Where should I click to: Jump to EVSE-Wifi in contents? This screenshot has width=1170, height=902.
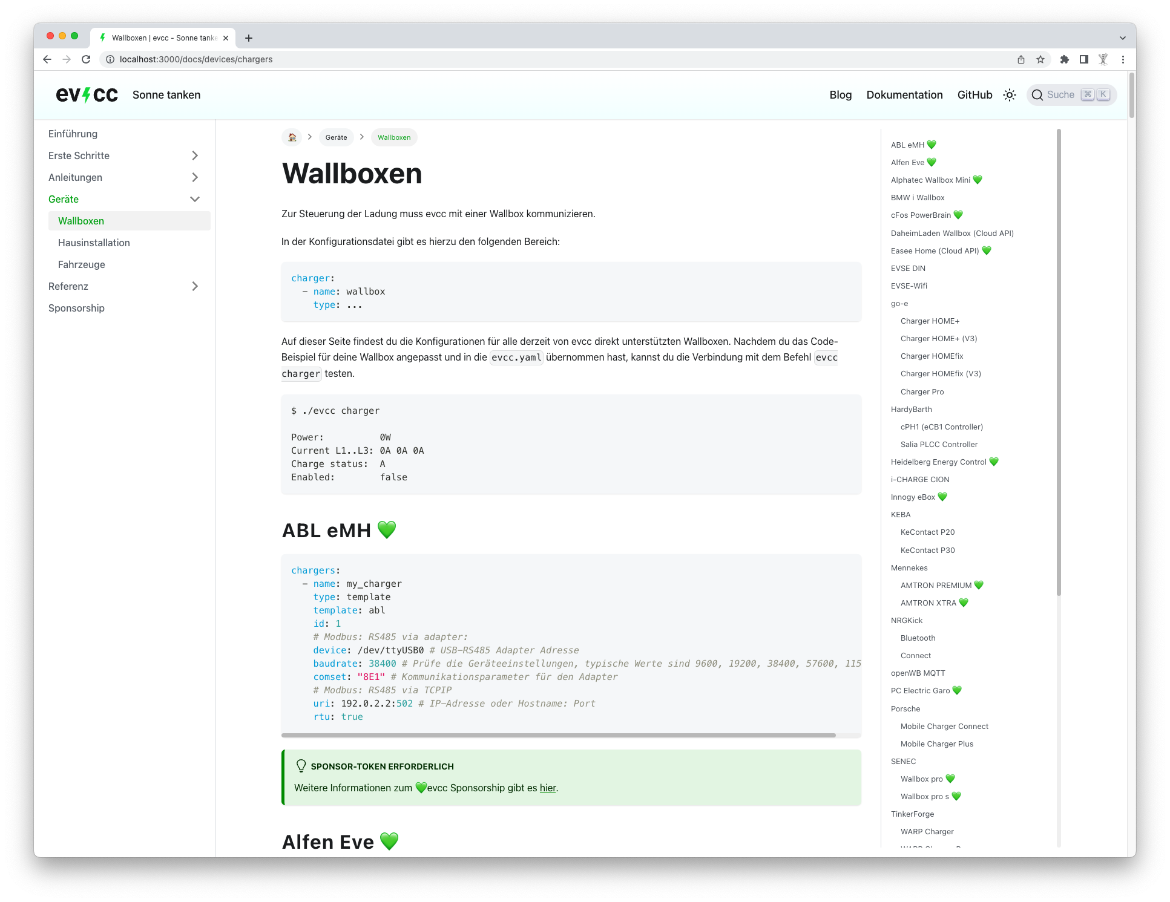pyautogui.click(x=909, y=286)
